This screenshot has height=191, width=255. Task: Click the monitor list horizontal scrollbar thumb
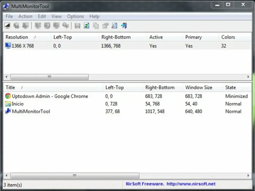click(x=50, y=77)
